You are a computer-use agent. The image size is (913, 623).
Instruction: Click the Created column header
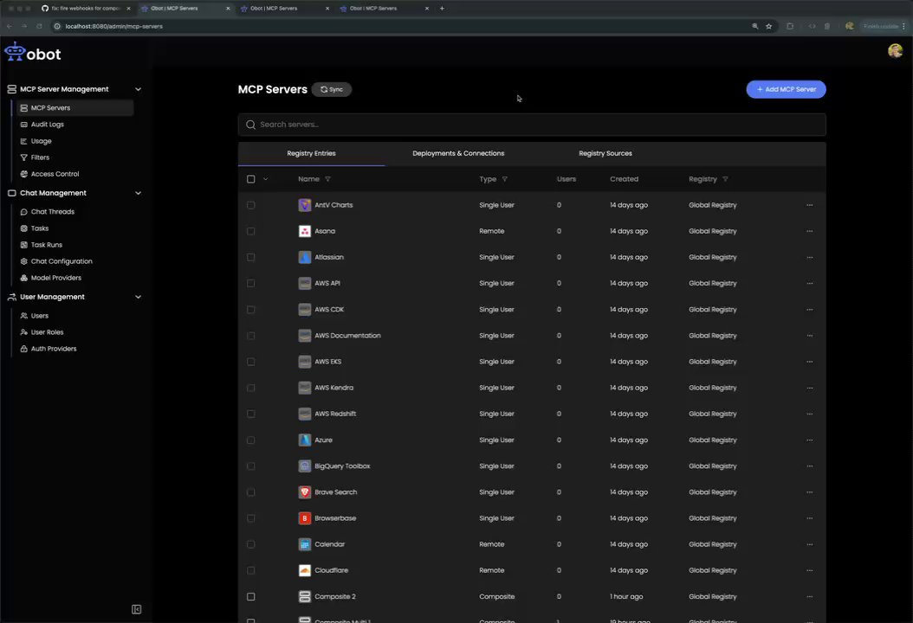click(x=625, y=179)
